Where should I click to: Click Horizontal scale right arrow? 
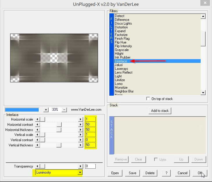click(x=81, y=119)
